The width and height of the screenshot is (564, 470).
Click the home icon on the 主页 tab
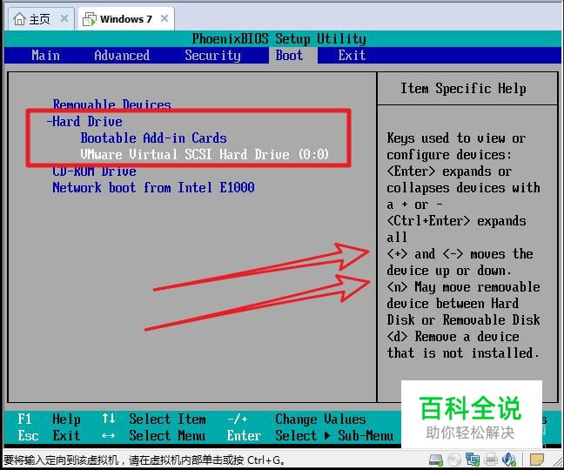[19, 18]
